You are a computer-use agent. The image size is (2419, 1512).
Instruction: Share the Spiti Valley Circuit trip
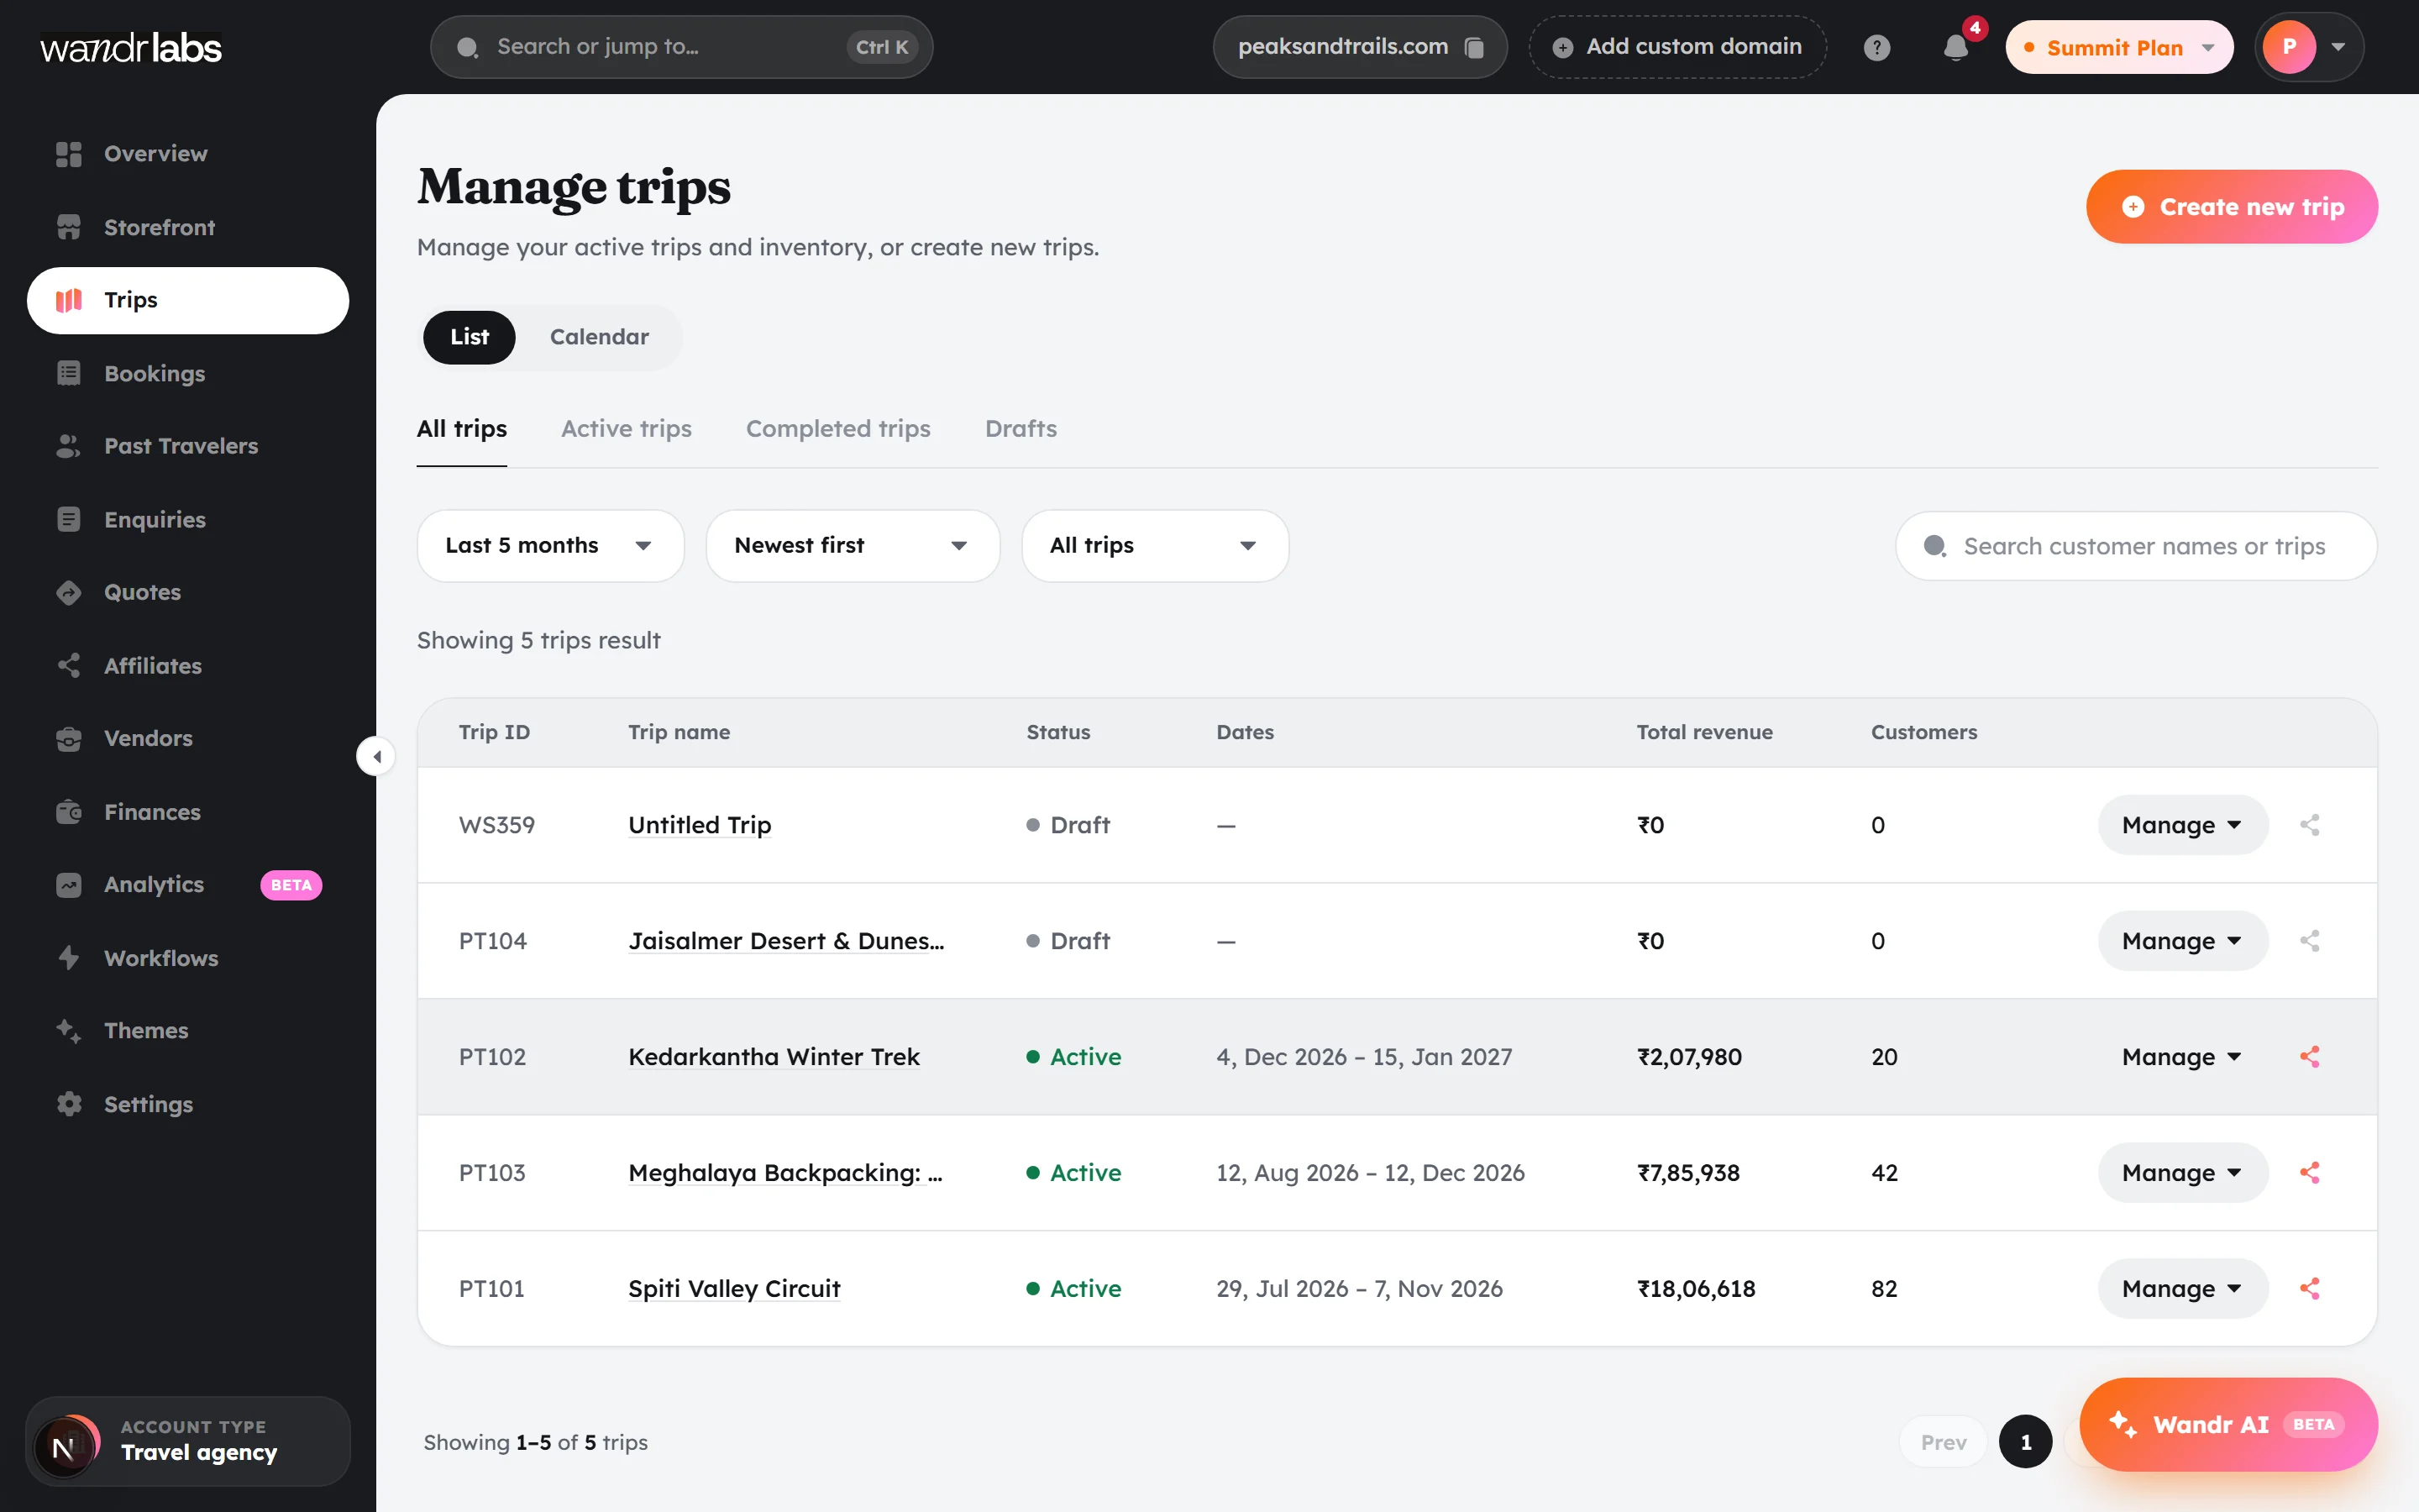2309,1289
